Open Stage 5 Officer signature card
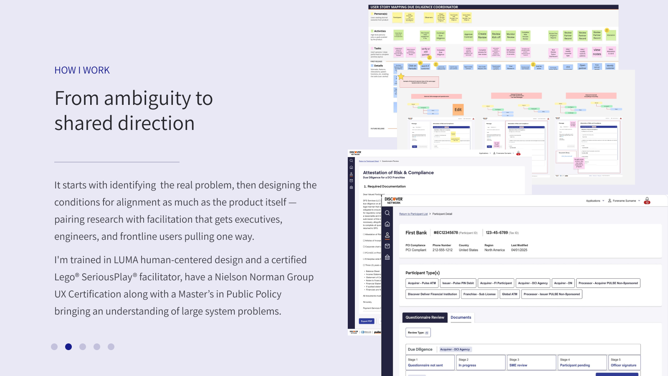The image size is (668, 376). coord(624,363)
